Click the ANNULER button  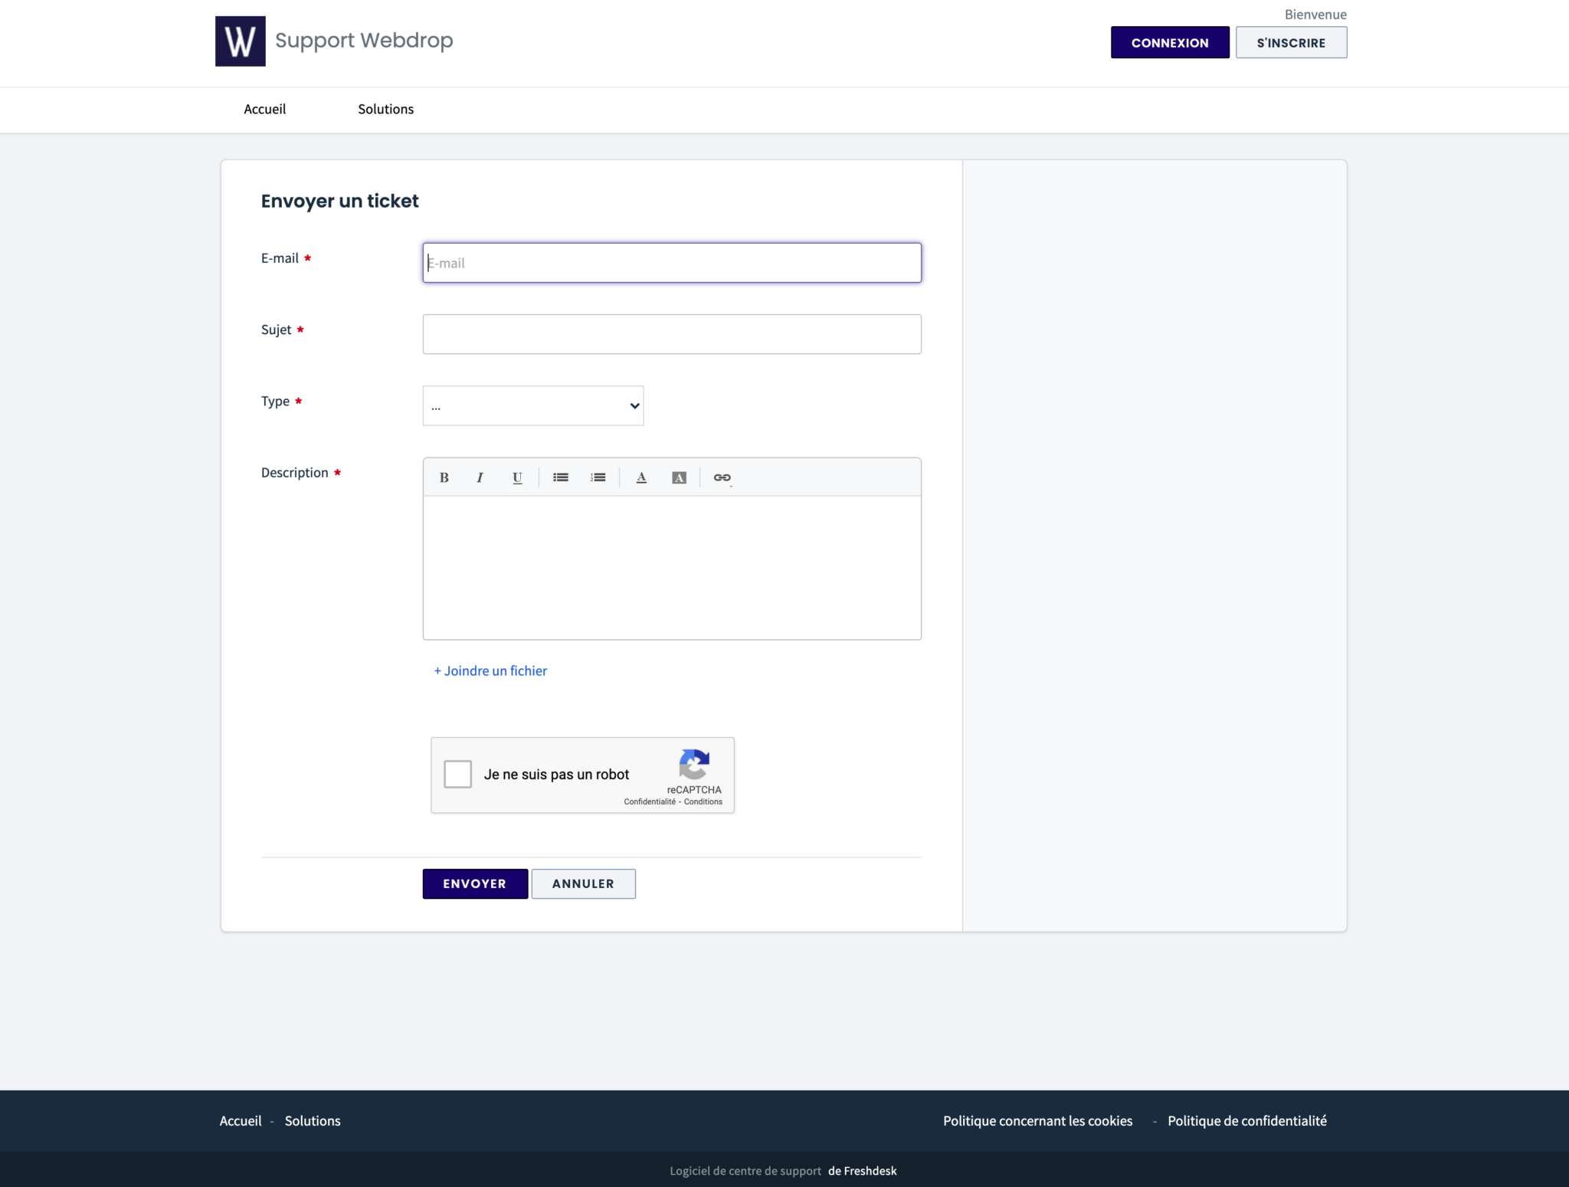click(x=583, y=884)
